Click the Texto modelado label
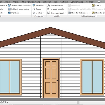Viewport: 105px width, 105px height. tap(57, 6)
